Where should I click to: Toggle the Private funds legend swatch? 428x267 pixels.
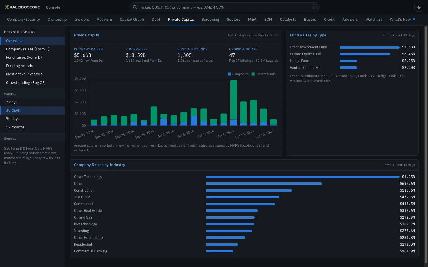click(x=253, y=74)
